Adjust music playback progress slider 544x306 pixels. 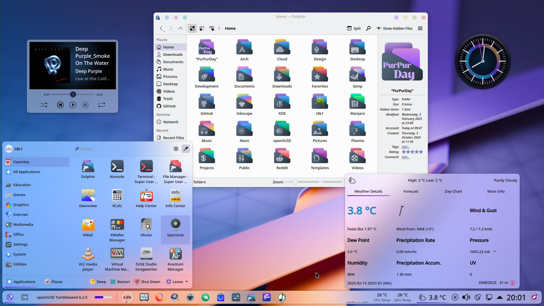click(73, 95)
